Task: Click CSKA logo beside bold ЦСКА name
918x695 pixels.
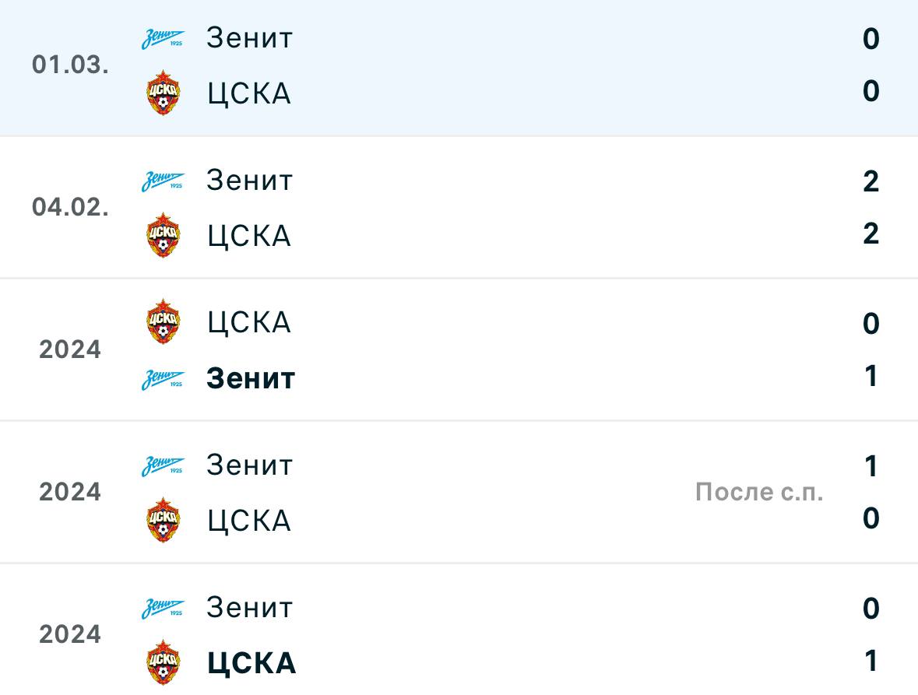Action: (163, 662)
